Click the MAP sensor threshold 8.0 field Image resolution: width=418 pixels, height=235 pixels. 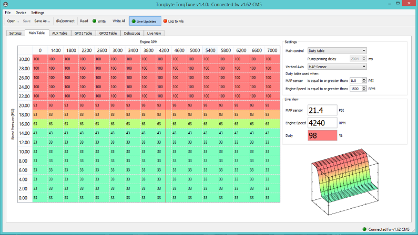click(356, 81)
